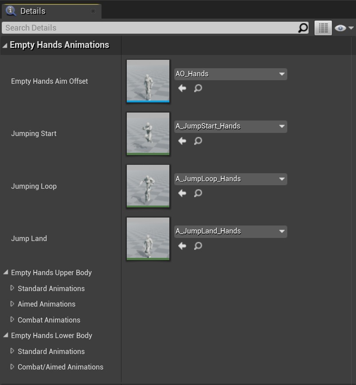
Task: Click the use-selected arrow for AO_Hands
Action: coord(182,88)
